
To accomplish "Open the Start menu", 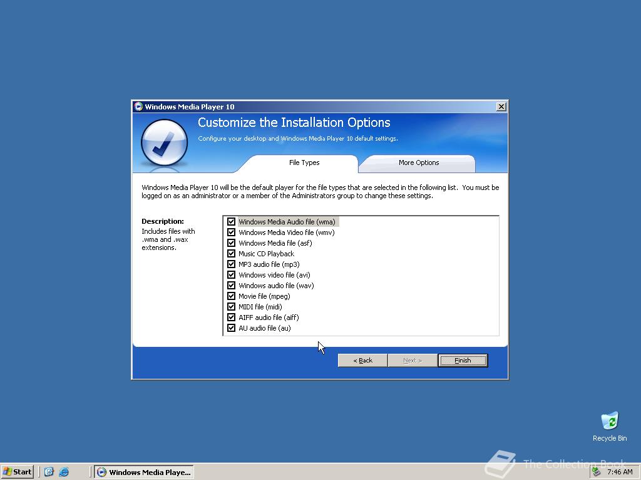I will tap(17, 472).
